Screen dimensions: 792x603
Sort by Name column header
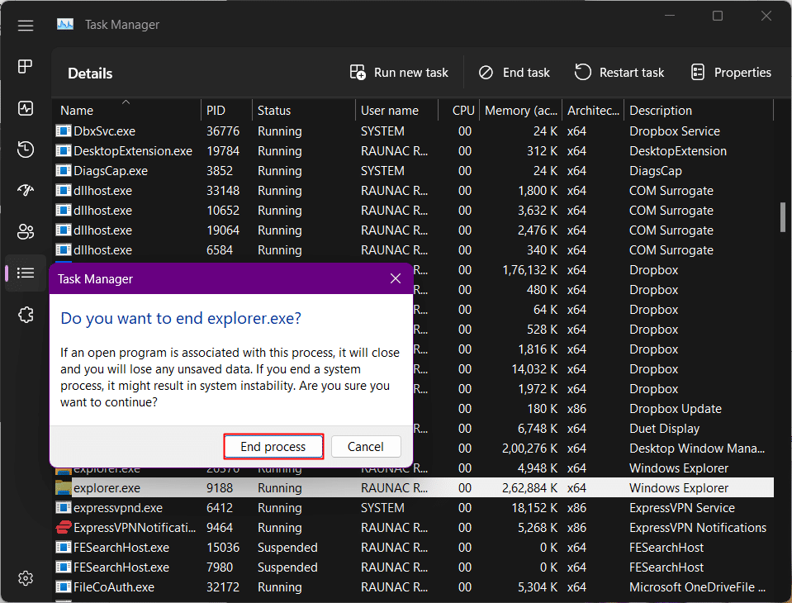[126, 110]
